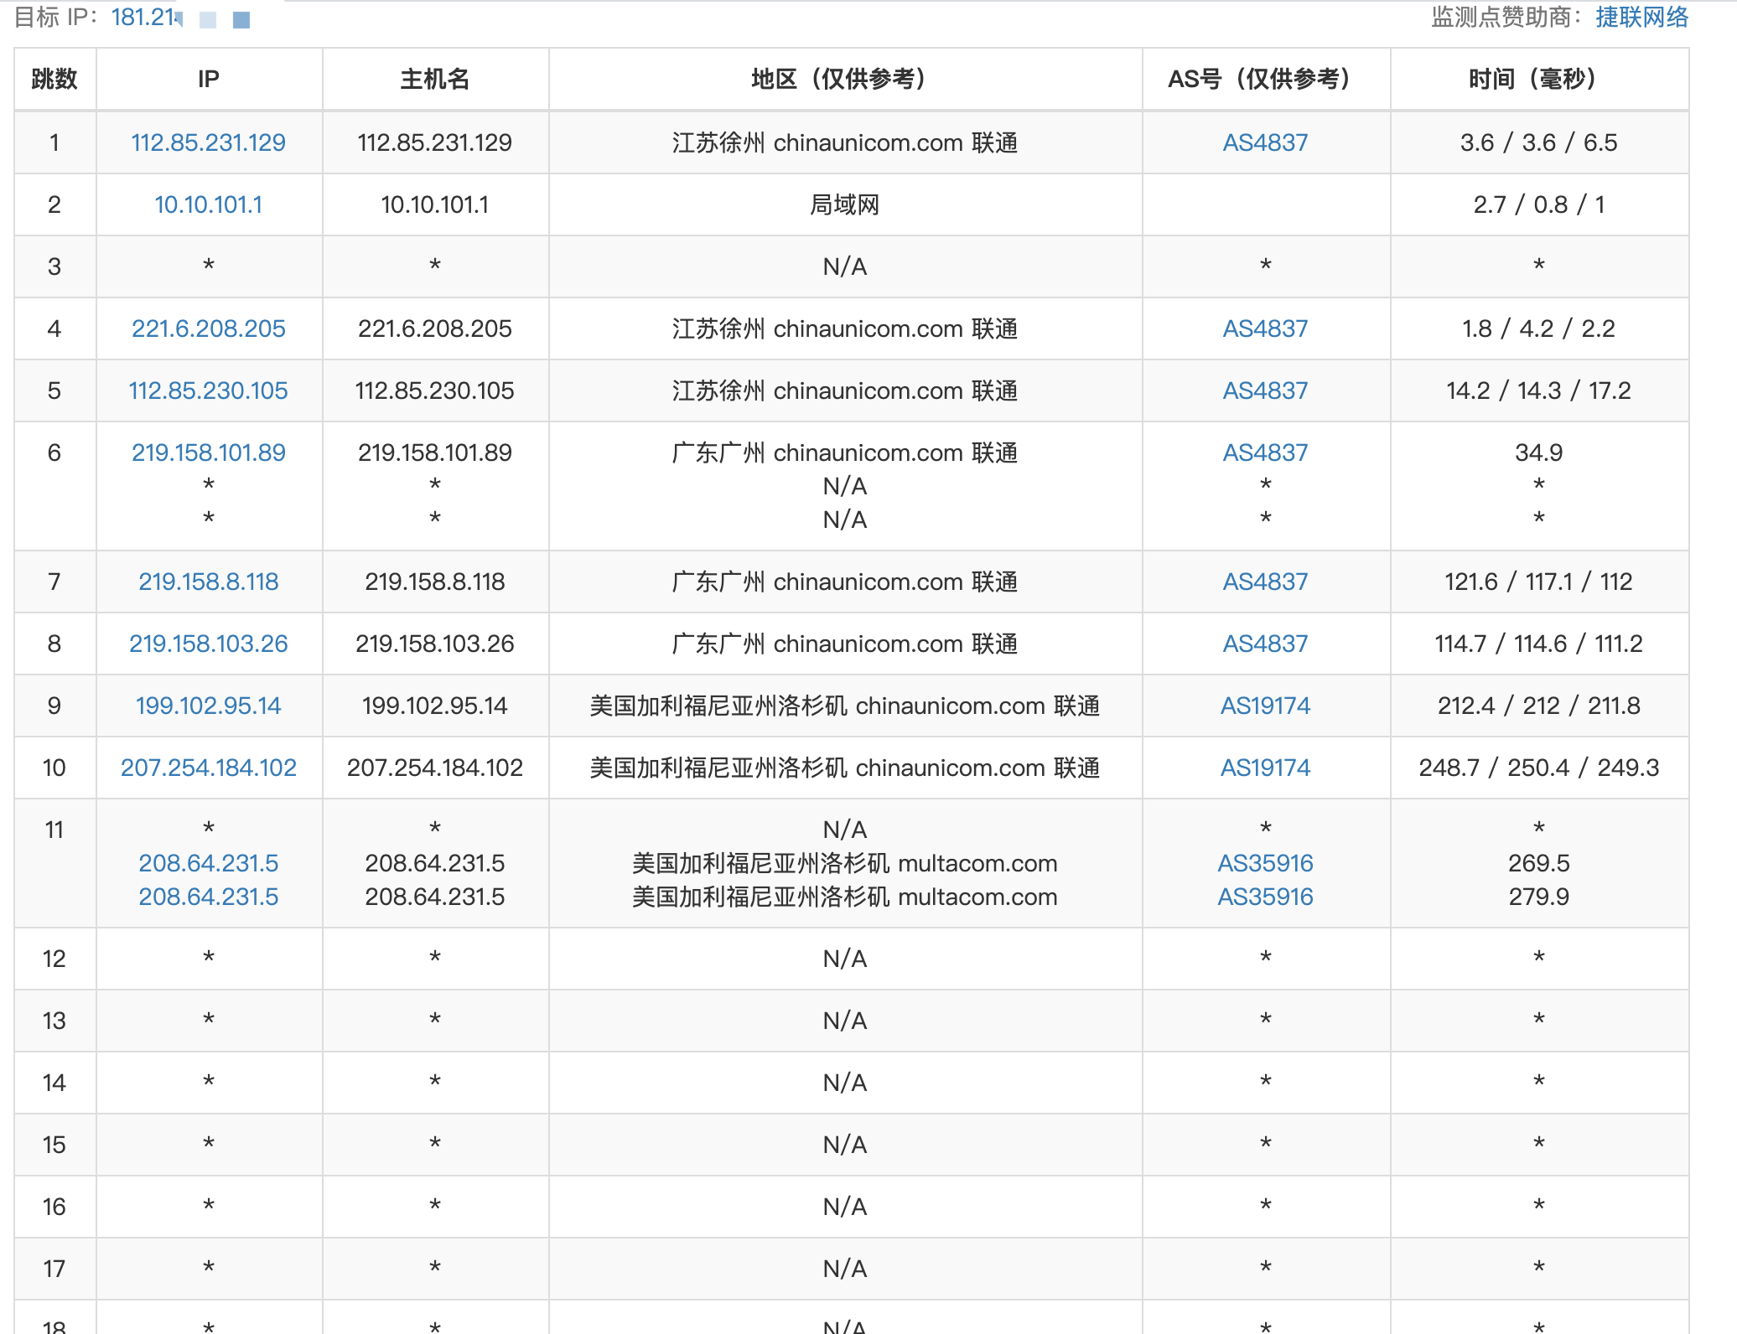Open IP link 219.158.103.26
1737x1334 pixels.
(208, 644)
